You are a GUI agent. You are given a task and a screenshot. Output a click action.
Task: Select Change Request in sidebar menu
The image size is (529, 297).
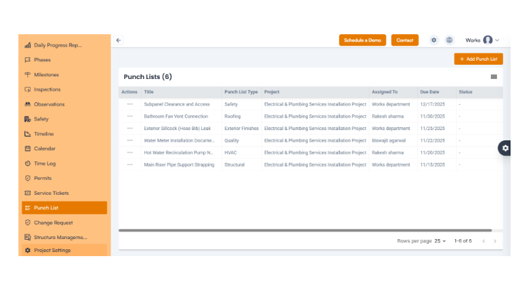[53, 223]
